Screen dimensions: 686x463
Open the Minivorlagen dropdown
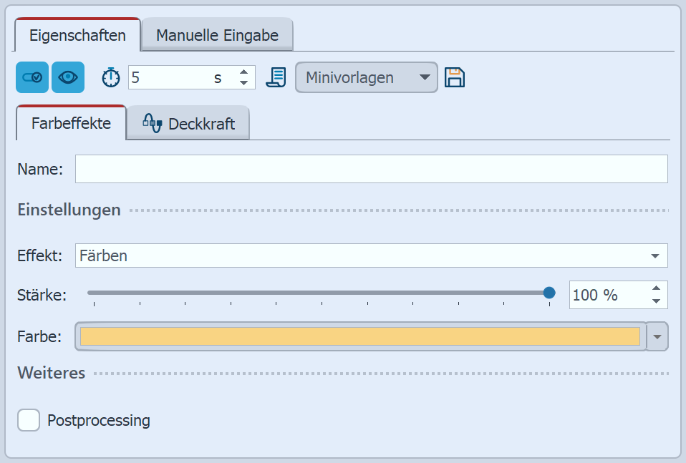pos(366,77)
